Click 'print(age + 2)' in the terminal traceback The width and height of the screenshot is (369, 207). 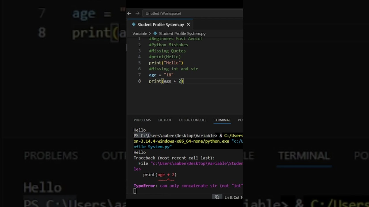pyautogui.click(x=160, y=175)
